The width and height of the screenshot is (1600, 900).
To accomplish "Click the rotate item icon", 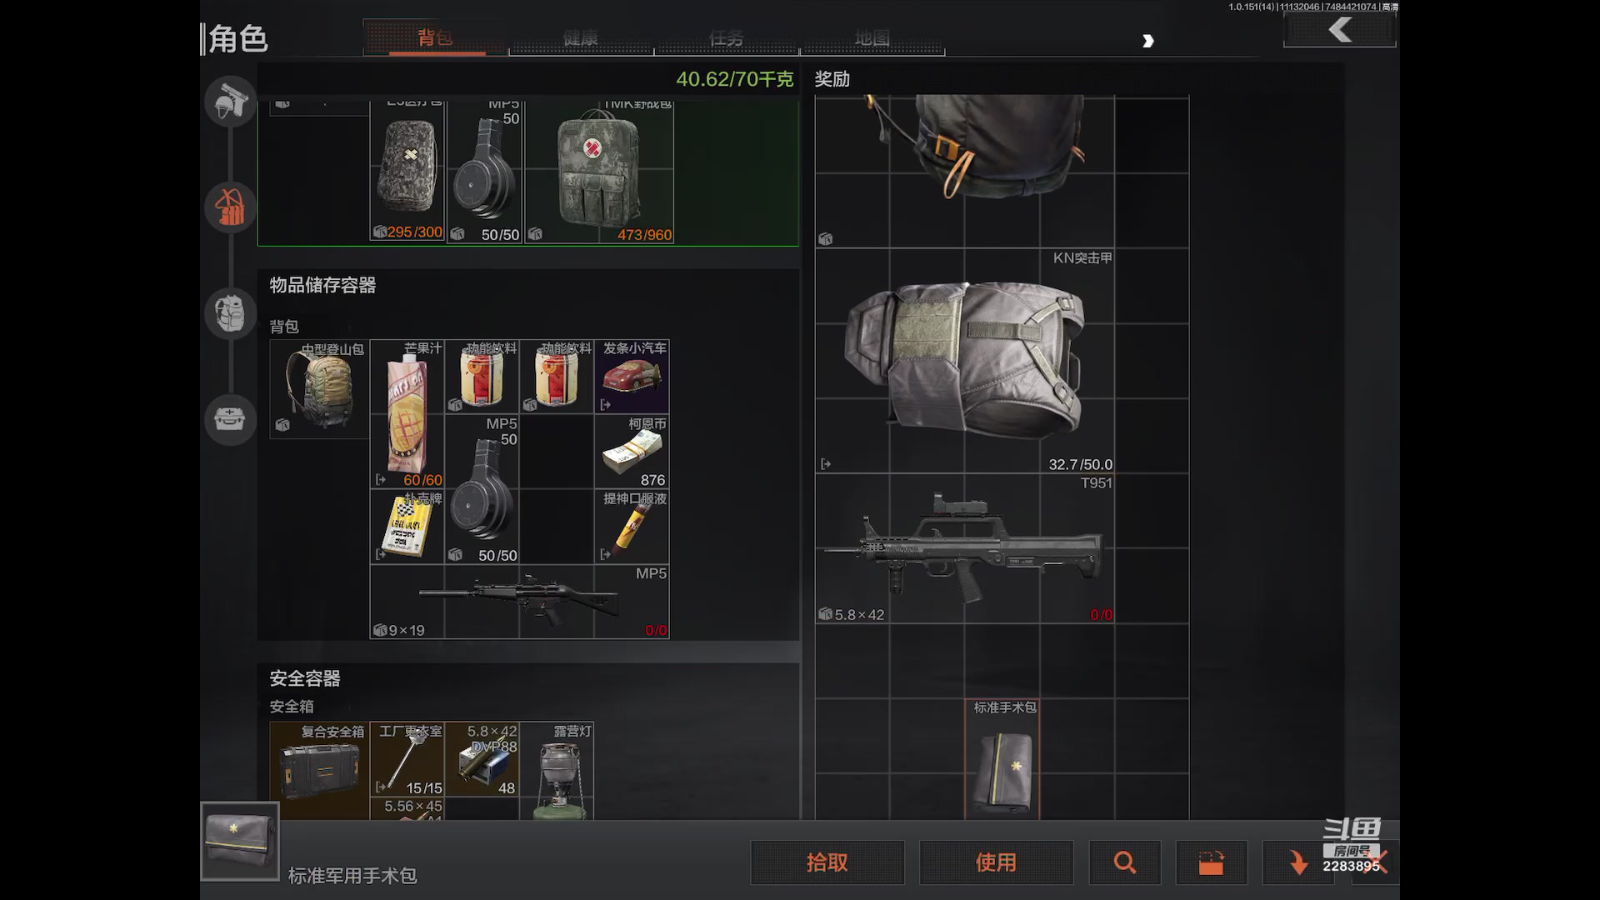I will pyautogui.click(x=1211, y=862).
